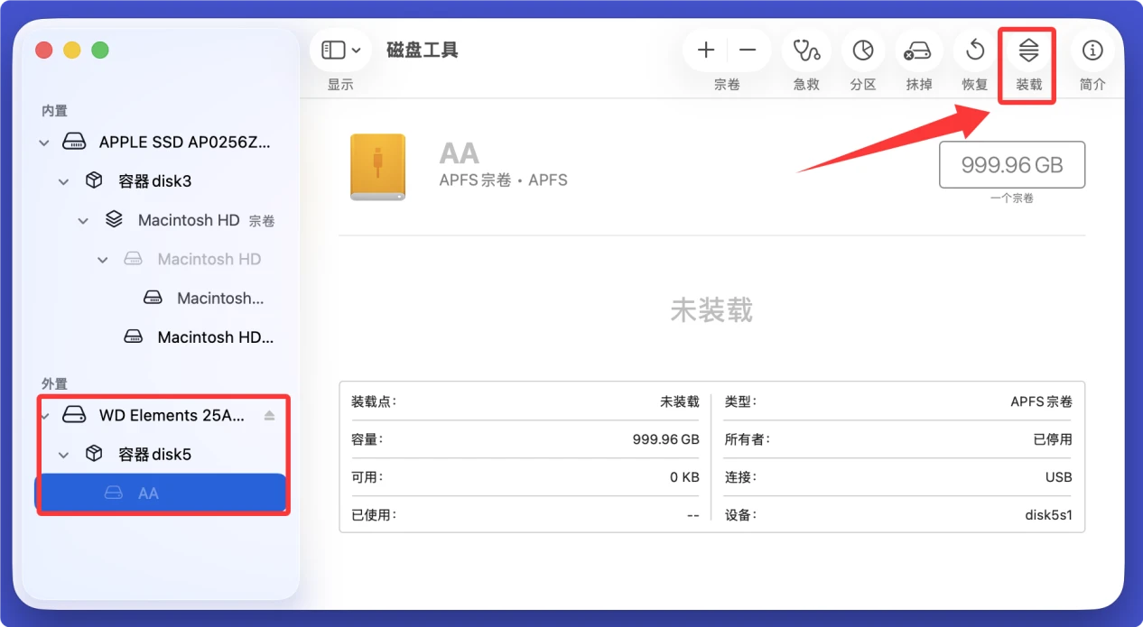
Task: Select the 抹掉 Erase function
Action: tap(918, 51)
